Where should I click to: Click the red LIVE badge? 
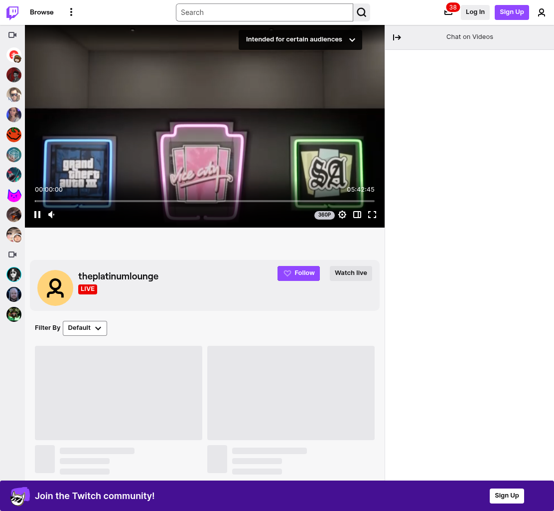[88, 289]
